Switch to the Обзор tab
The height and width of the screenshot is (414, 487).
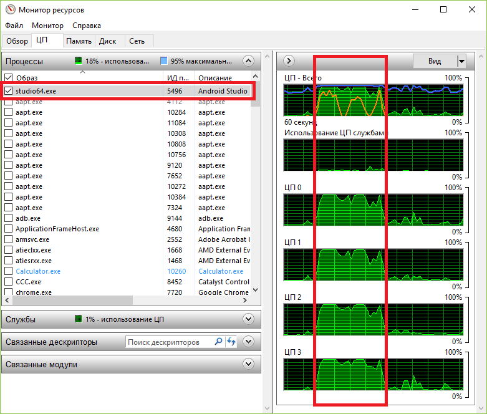tap(17, 41)
